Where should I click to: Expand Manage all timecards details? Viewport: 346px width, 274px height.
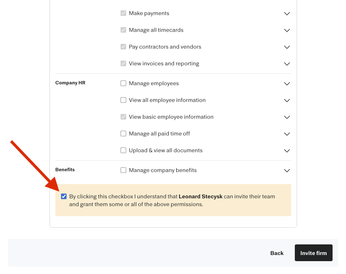pyautogui.click(x=287, y=30)
